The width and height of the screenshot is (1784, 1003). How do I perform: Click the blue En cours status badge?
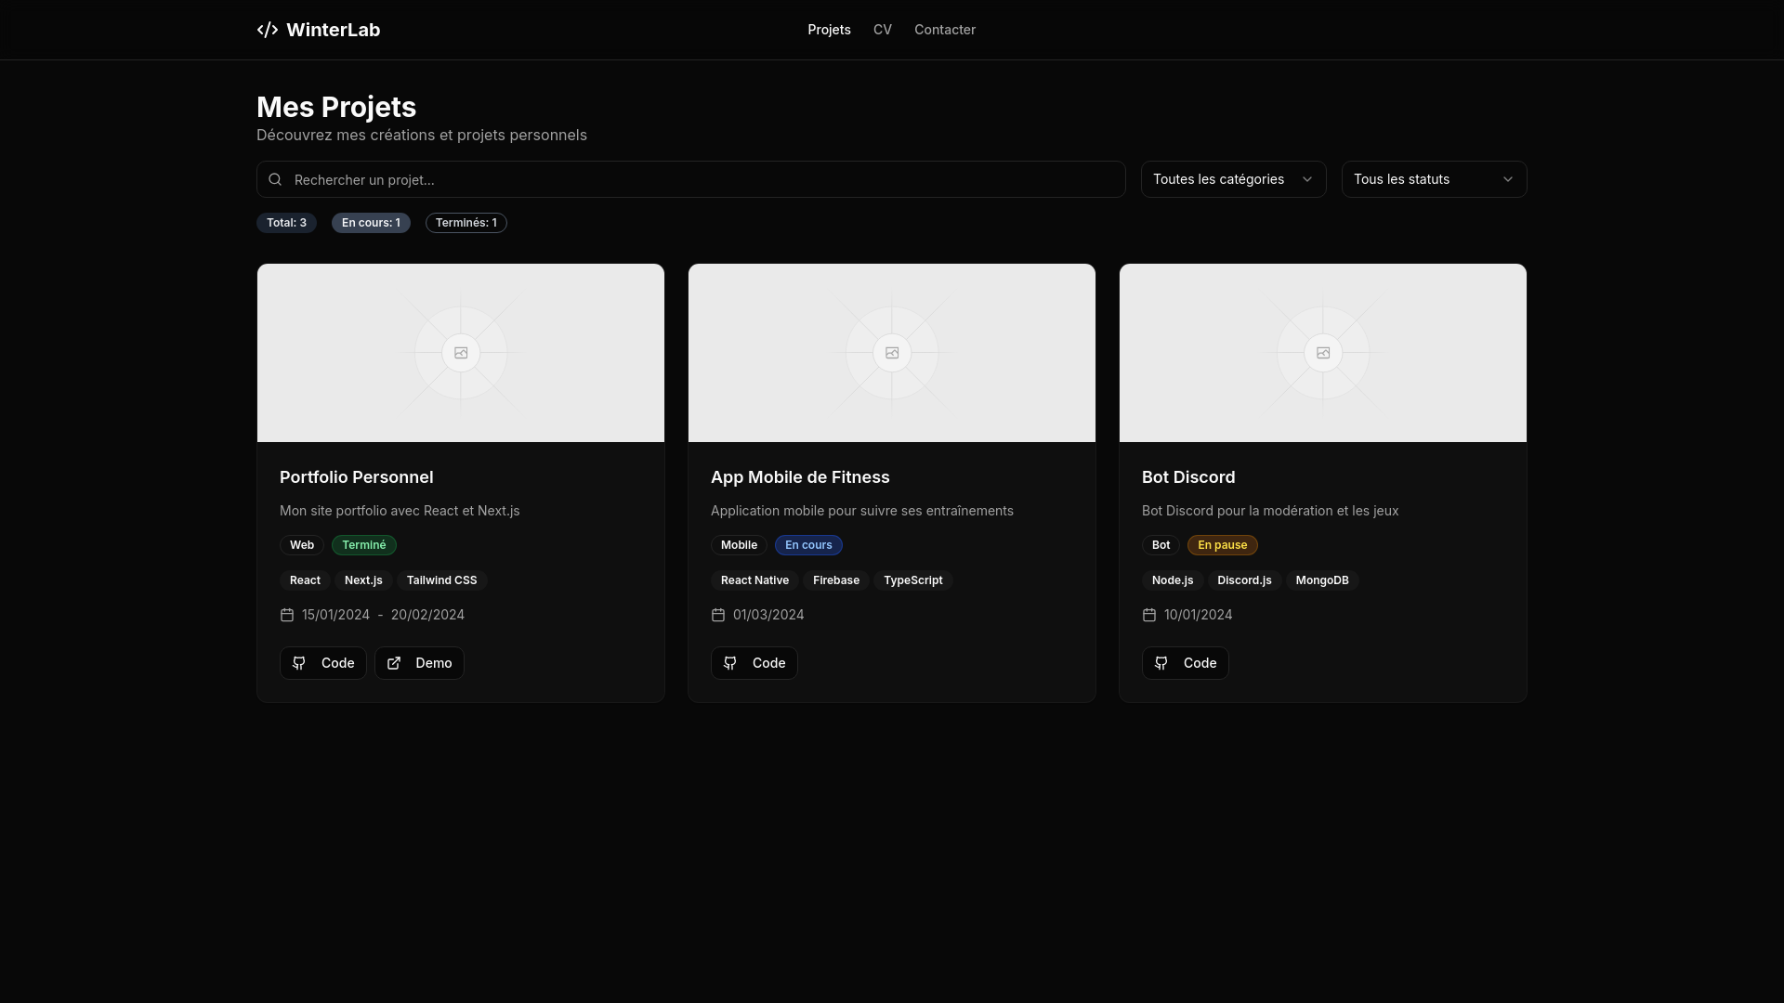pyautogui.click(x=808, y=545)
